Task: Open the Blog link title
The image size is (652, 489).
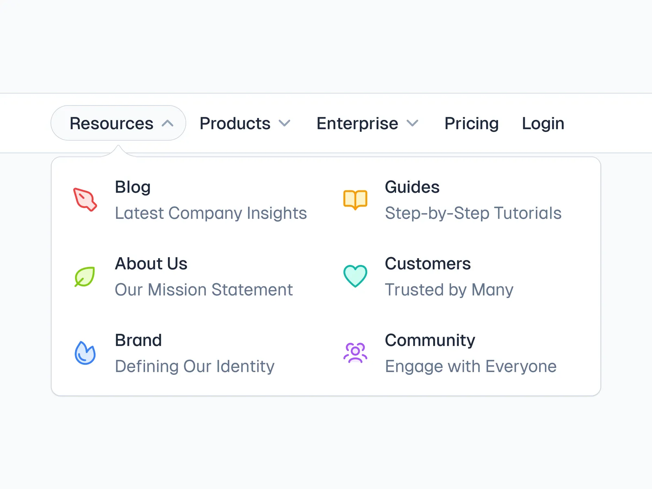Action: (x=133, y=187)
